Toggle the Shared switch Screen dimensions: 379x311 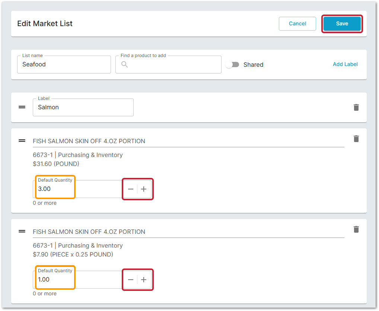click(x=233, y=65)
